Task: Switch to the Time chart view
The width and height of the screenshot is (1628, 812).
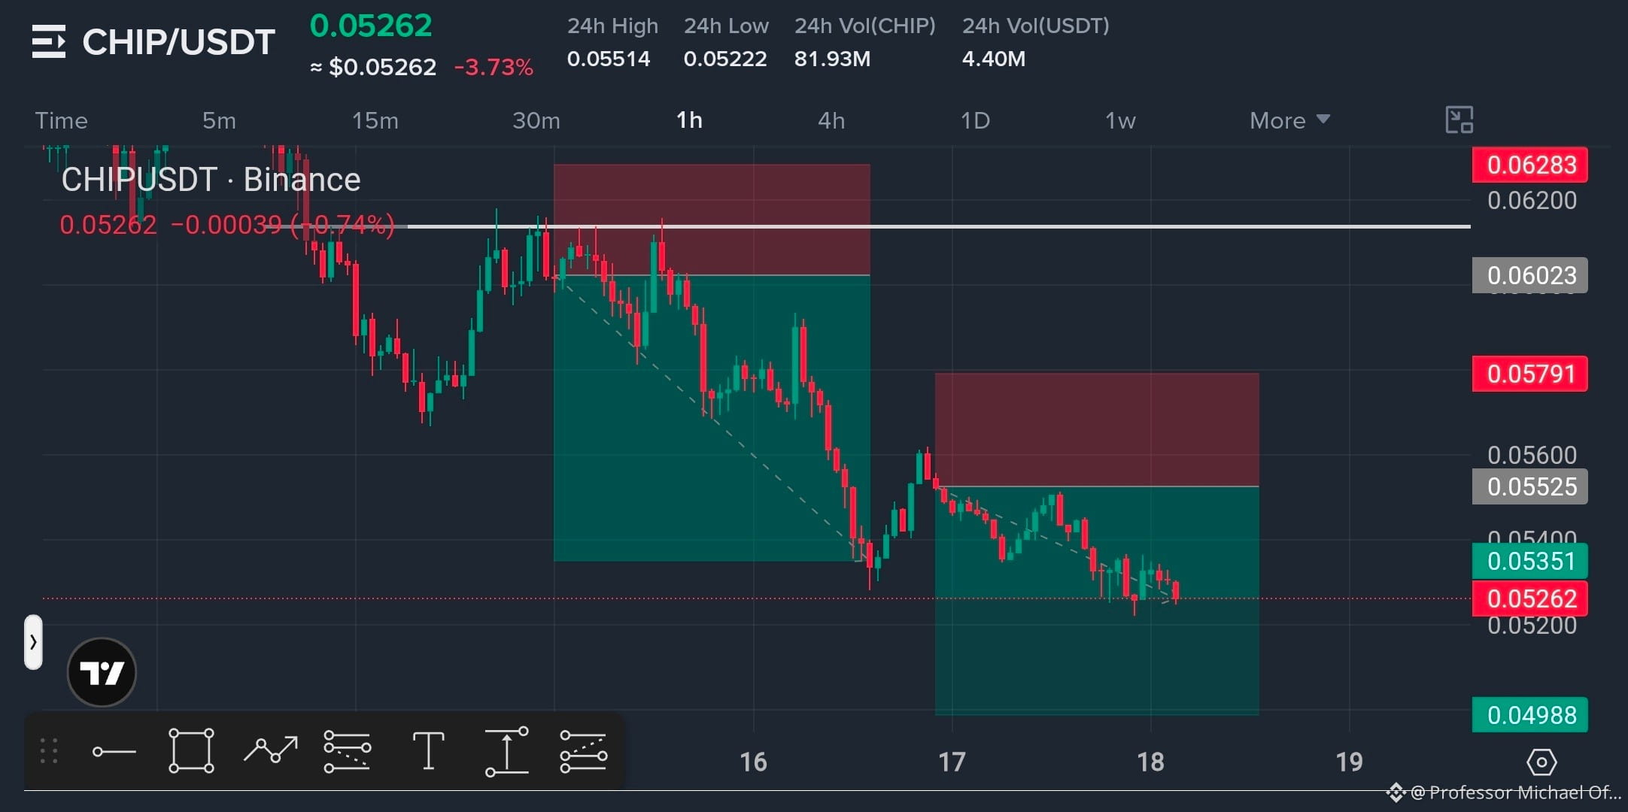Action: click(62, 120)
